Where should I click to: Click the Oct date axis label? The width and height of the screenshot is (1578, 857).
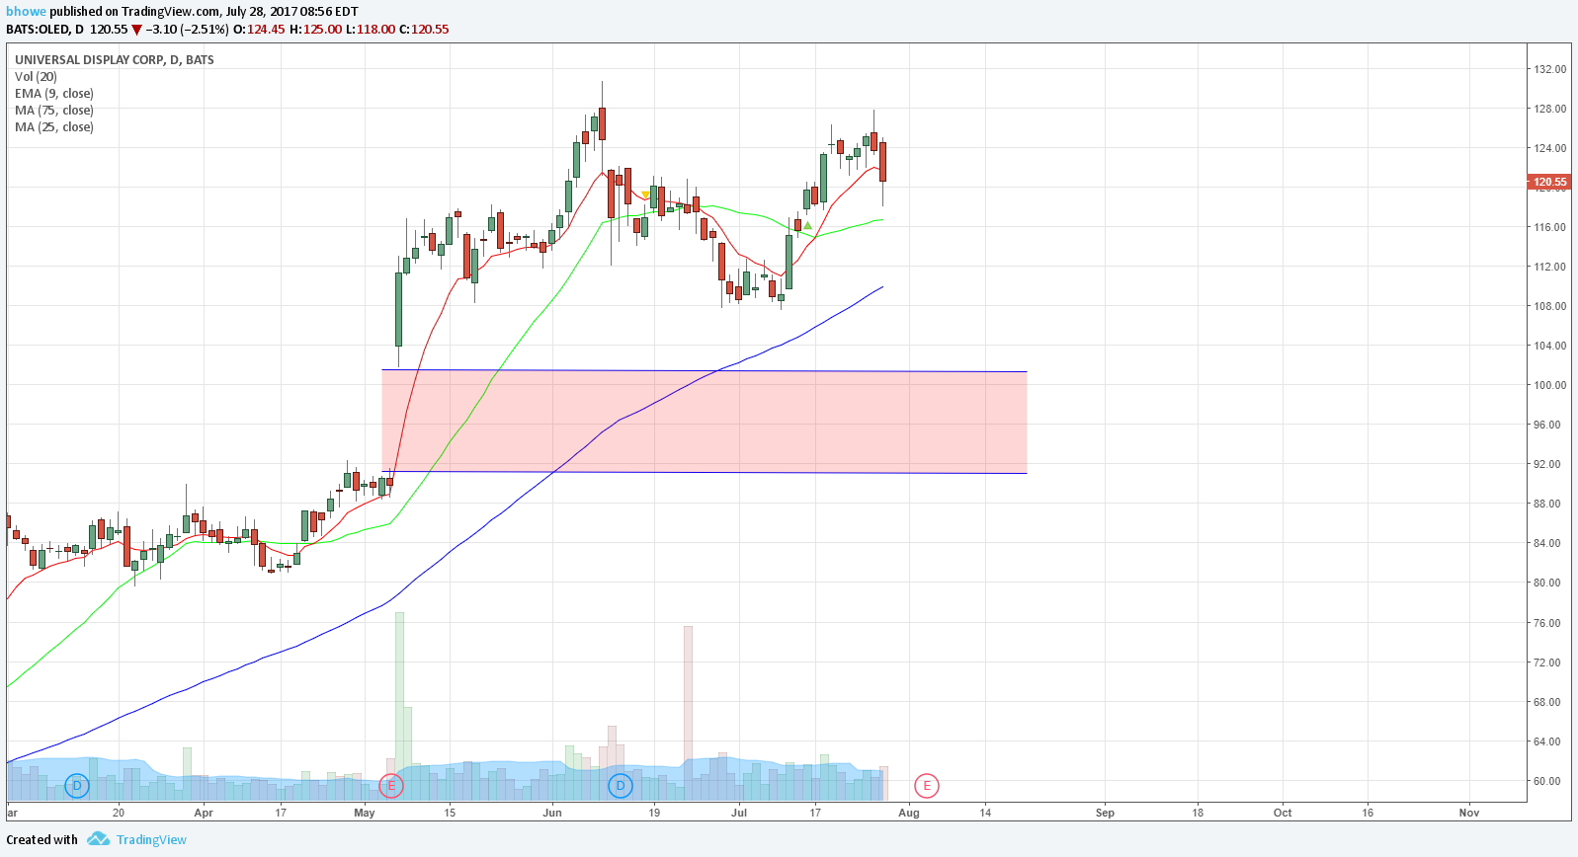click(x=1283, y=813)
